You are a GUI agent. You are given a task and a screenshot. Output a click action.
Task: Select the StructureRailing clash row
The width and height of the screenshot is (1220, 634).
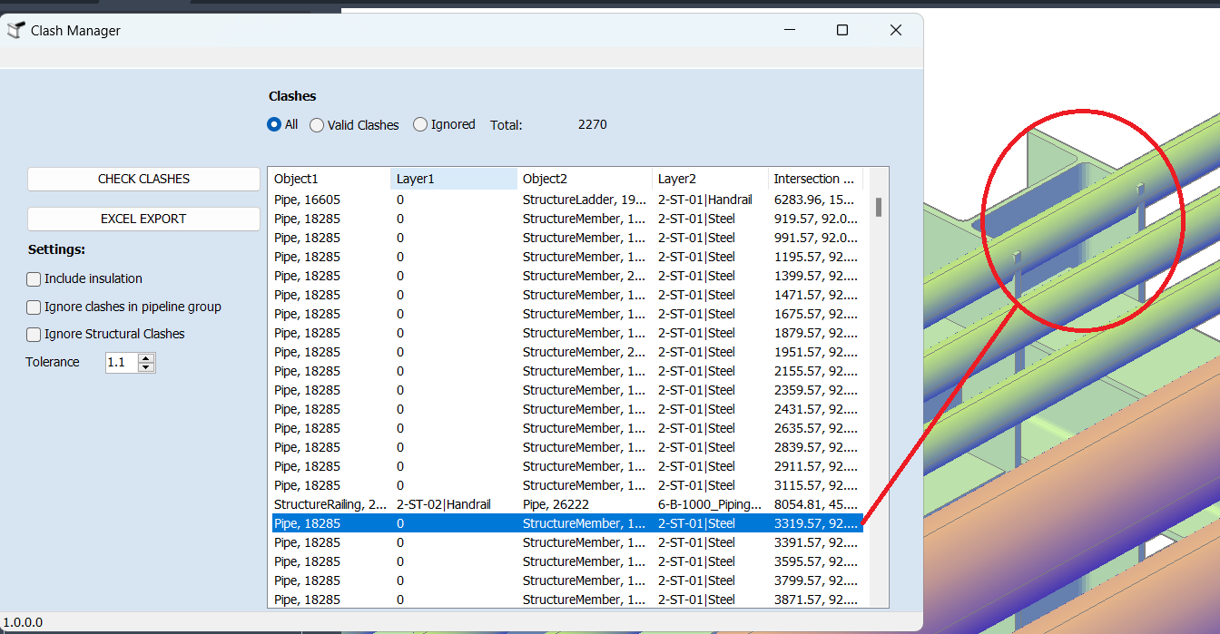[x=332, y=504]
